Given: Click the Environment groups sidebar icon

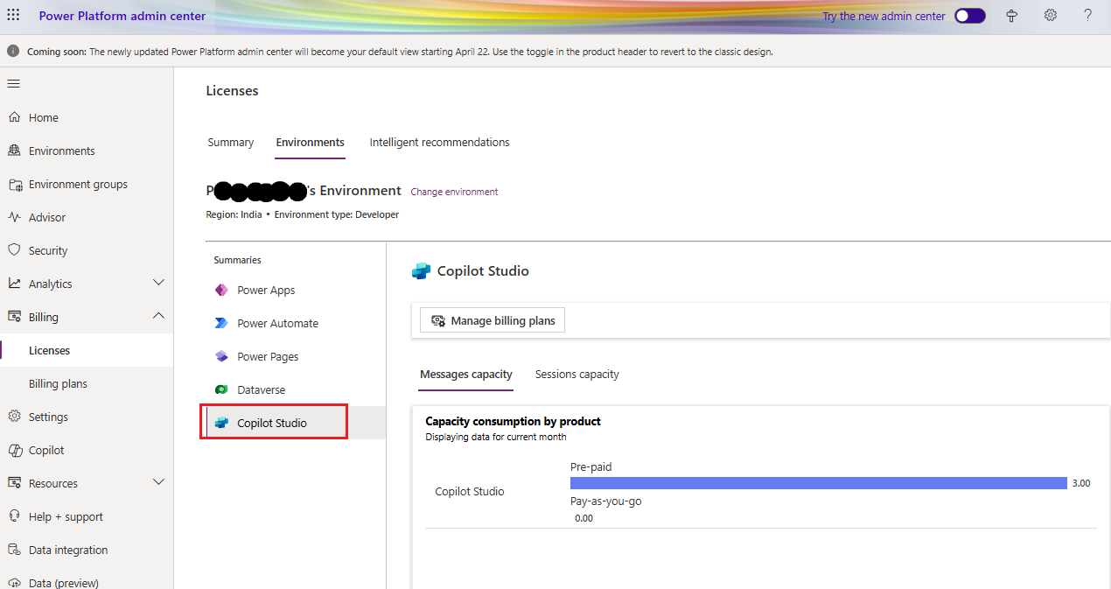Looking at the screenshot, I should [x=14, y=184].
